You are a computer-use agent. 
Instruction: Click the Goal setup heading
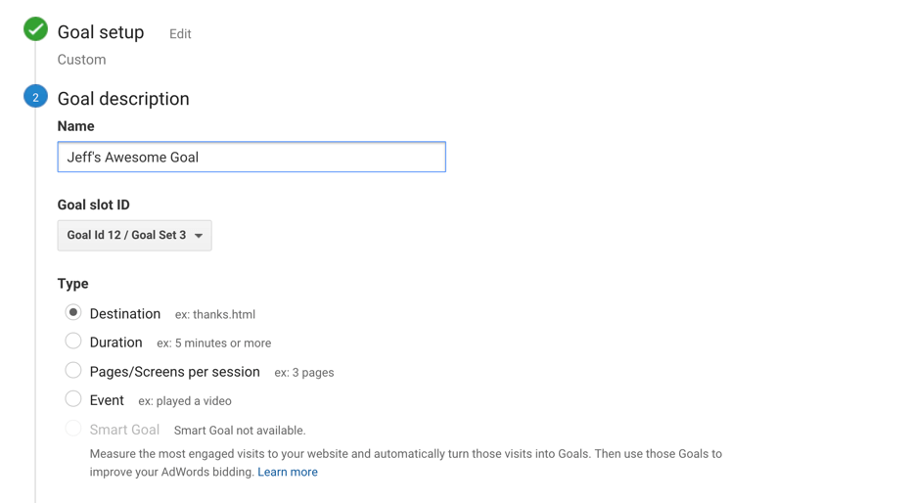coord(100,32)
